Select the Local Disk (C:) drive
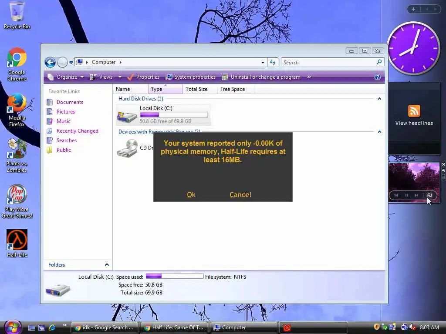 (x=164, y=115)
